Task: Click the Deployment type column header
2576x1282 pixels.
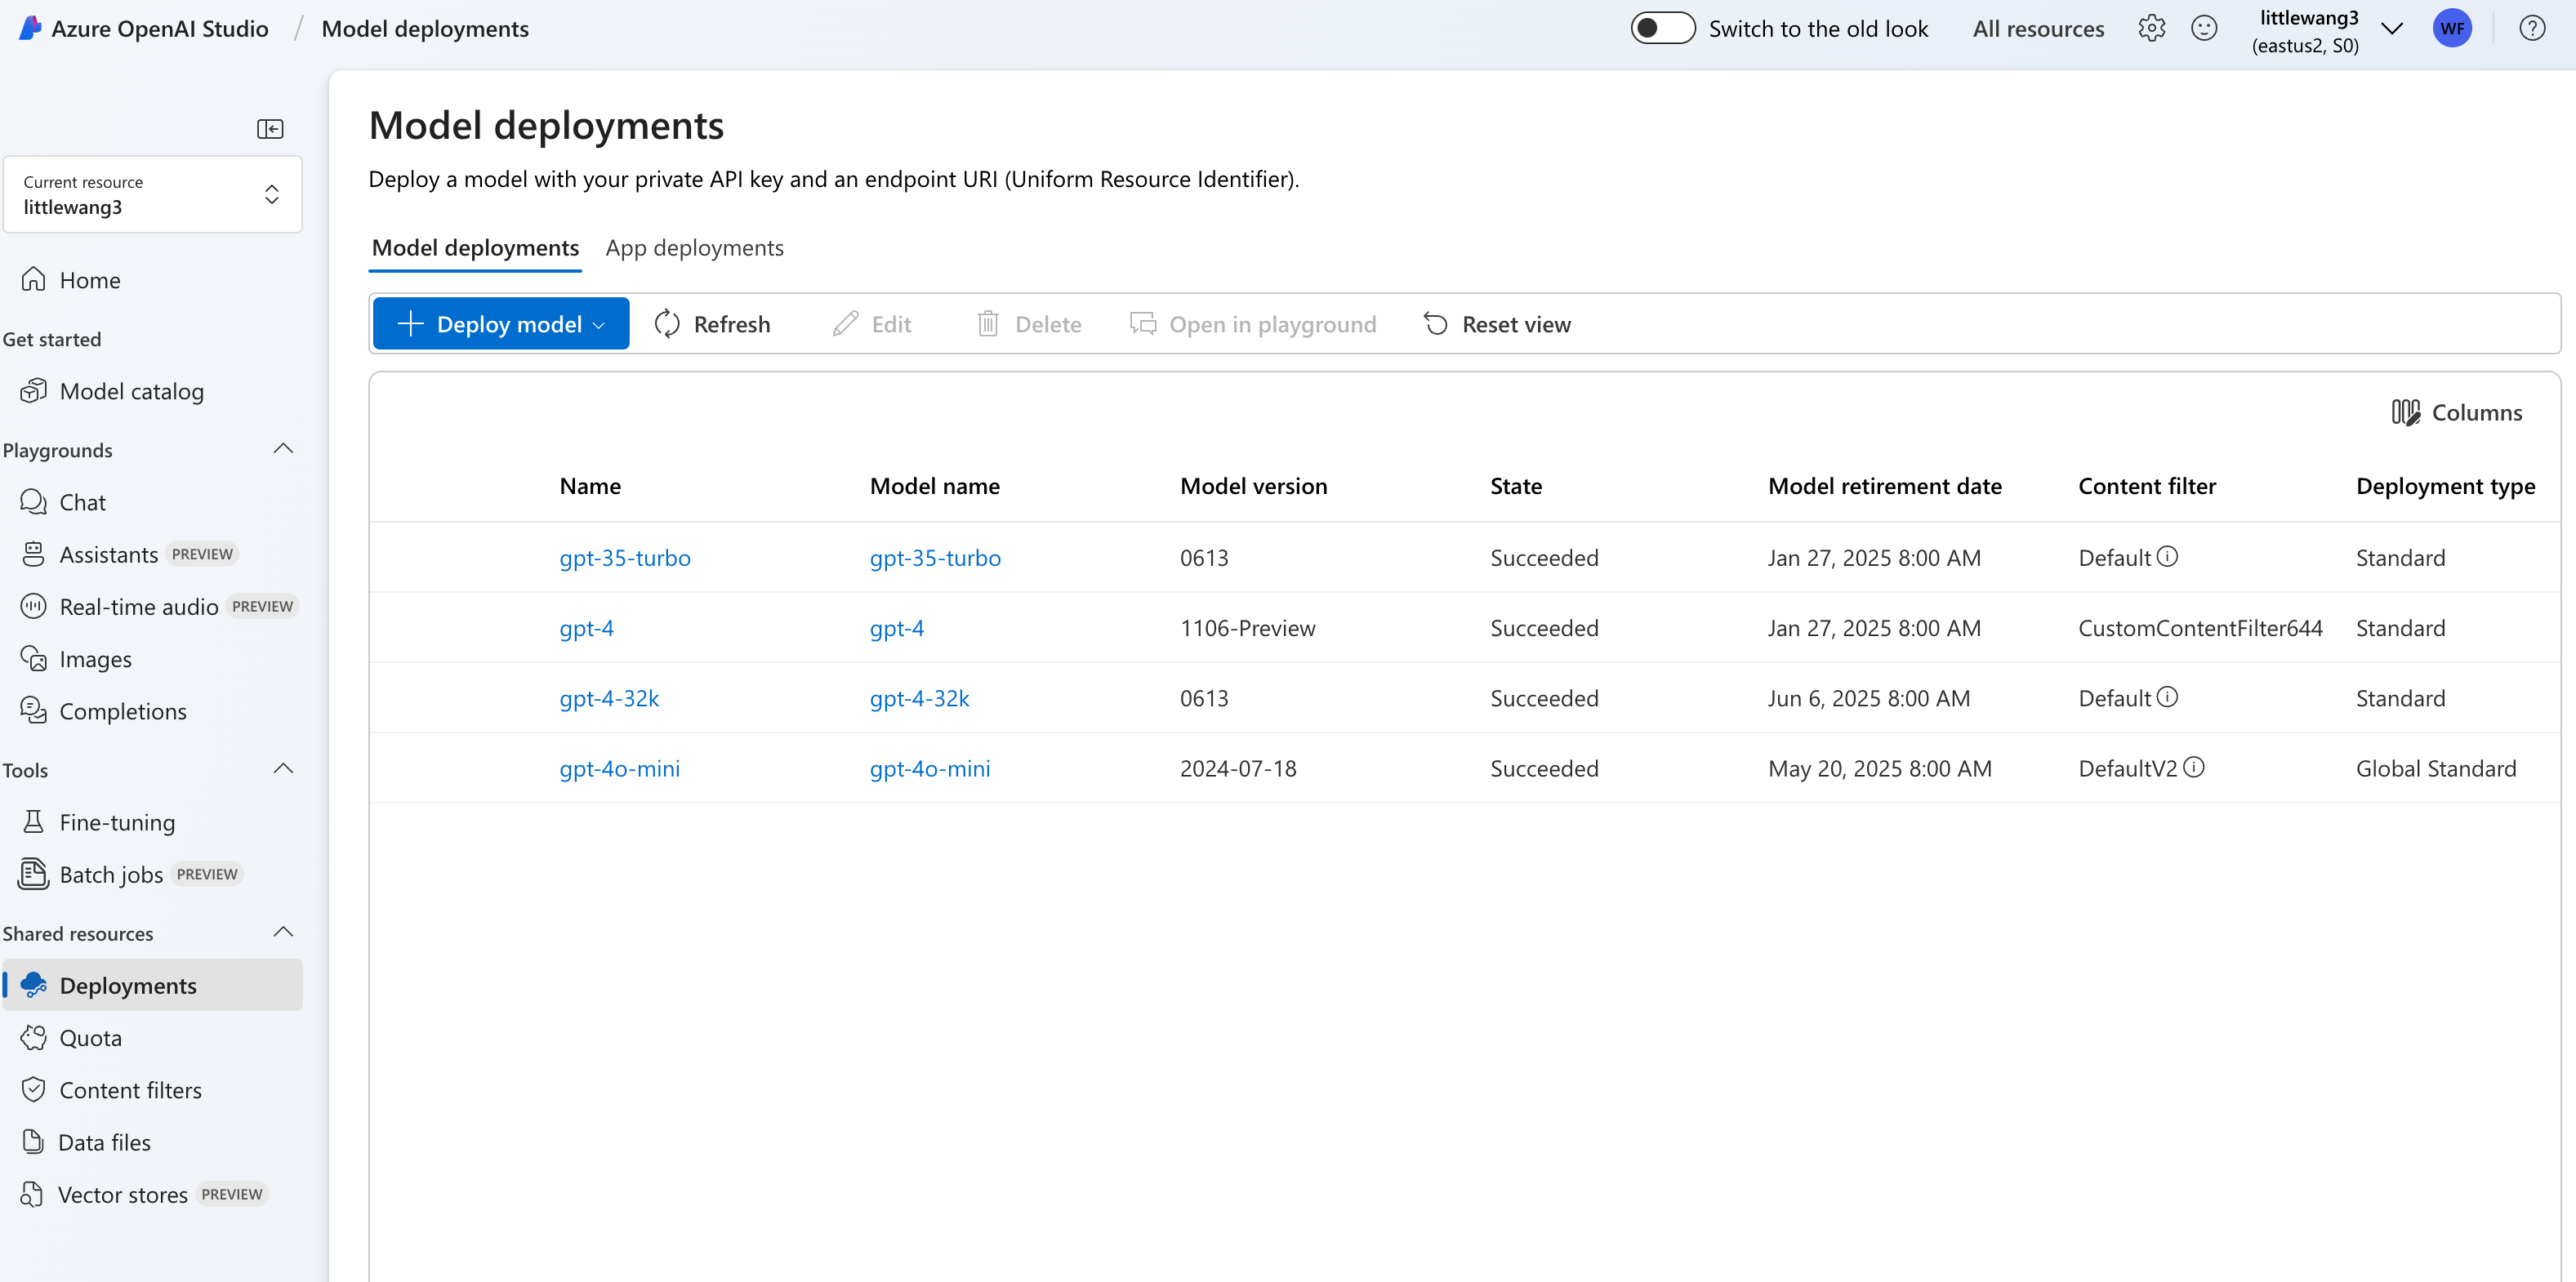Action: pos(2445,486)
